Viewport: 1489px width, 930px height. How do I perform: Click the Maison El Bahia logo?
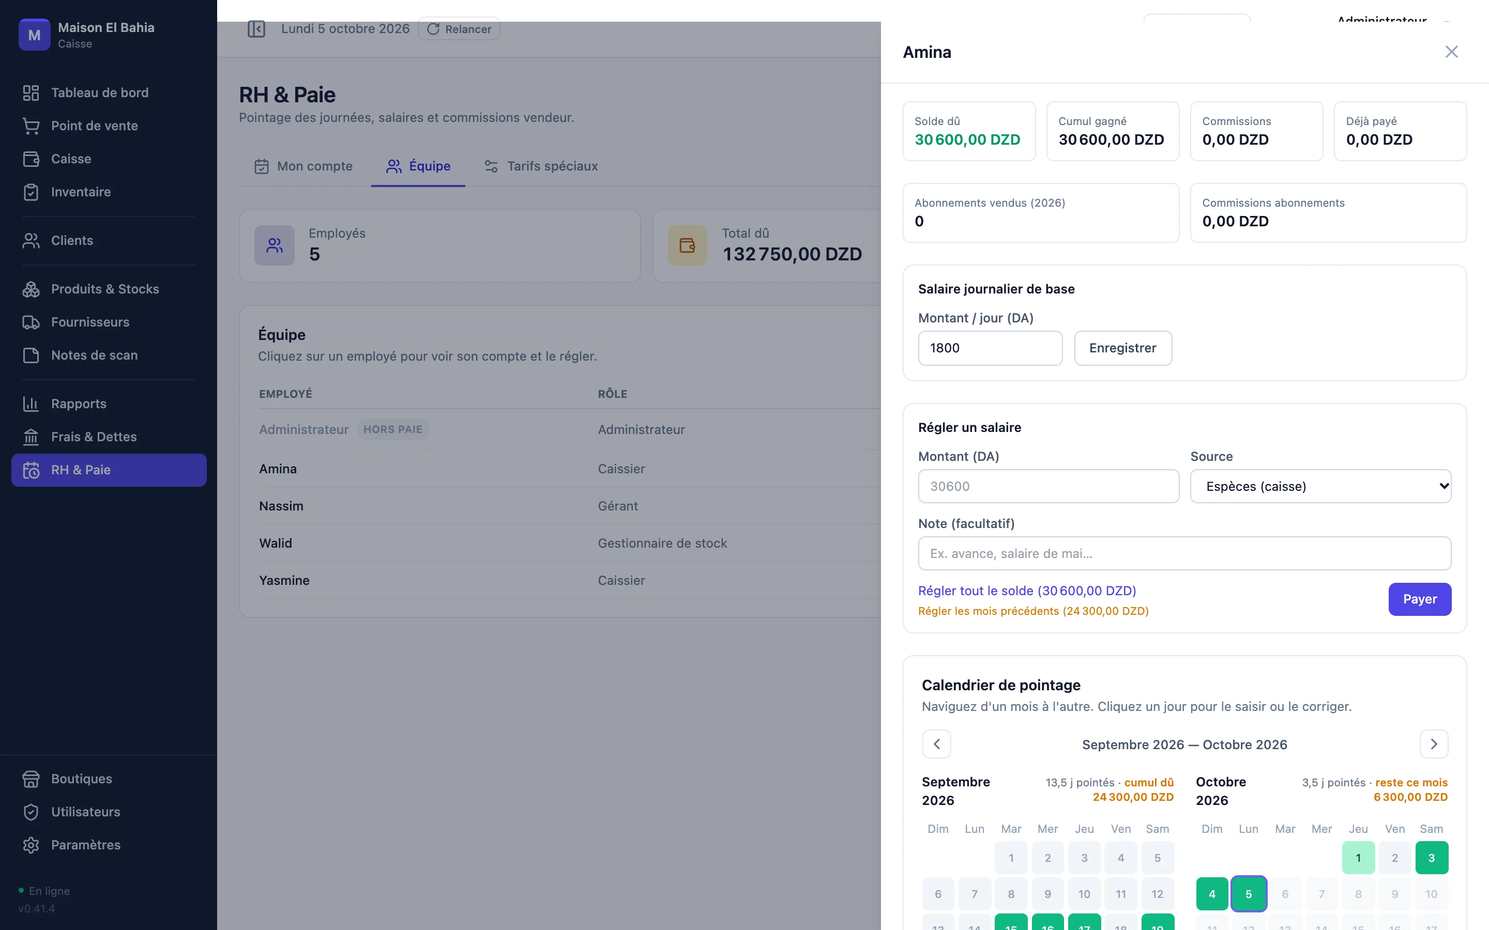pyautogui.click(x=35, y=35)
